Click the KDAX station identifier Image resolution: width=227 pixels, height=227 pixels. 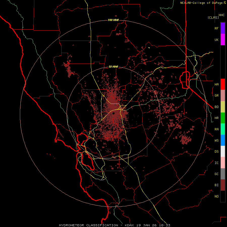click(129, 225)
